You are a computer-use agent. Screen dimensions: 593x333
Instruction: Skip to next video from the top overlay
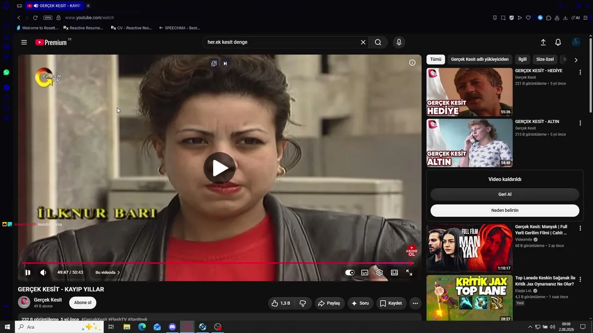tap(225, 63)
